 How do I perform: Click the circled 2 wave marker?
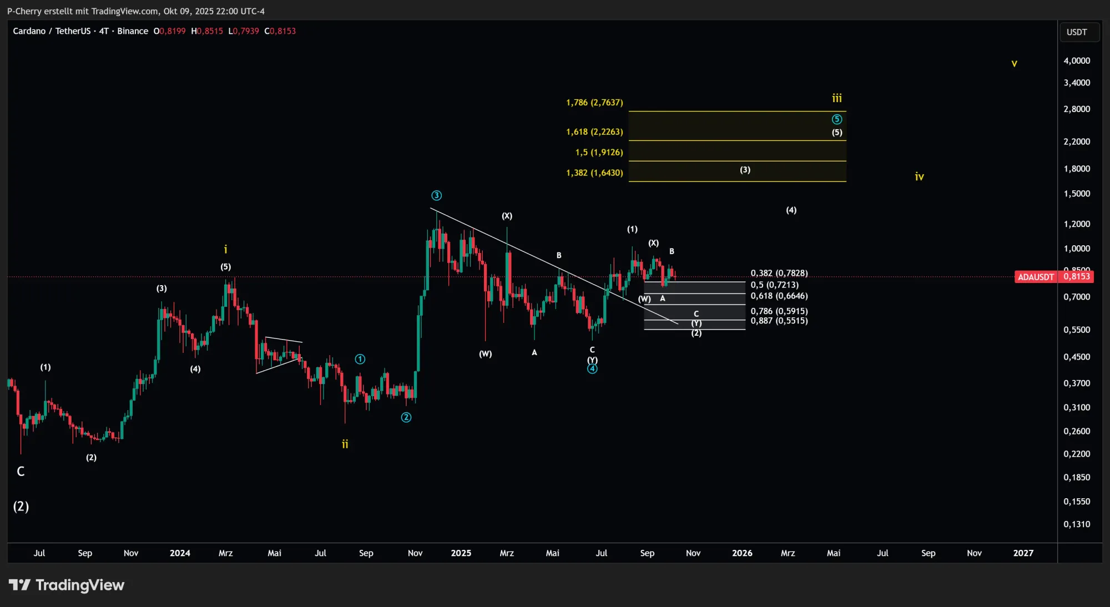coord(406,417)
